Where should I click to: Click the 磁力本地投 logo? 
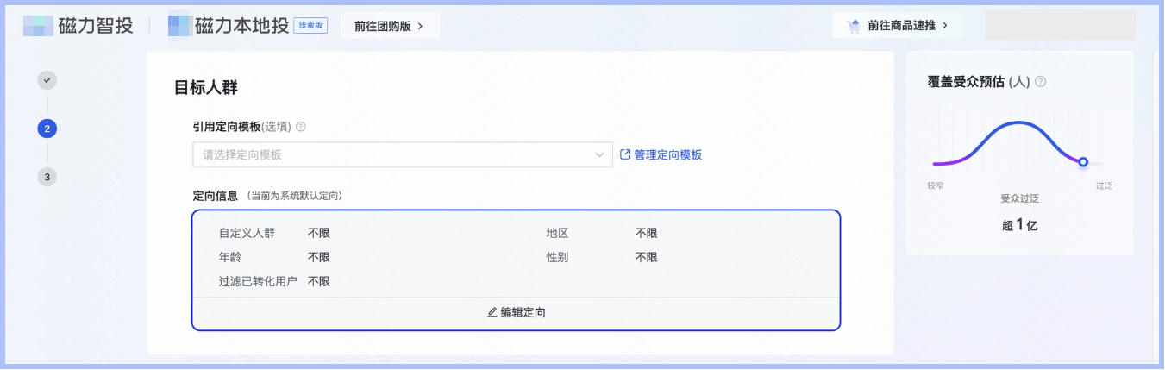[229, 26]
